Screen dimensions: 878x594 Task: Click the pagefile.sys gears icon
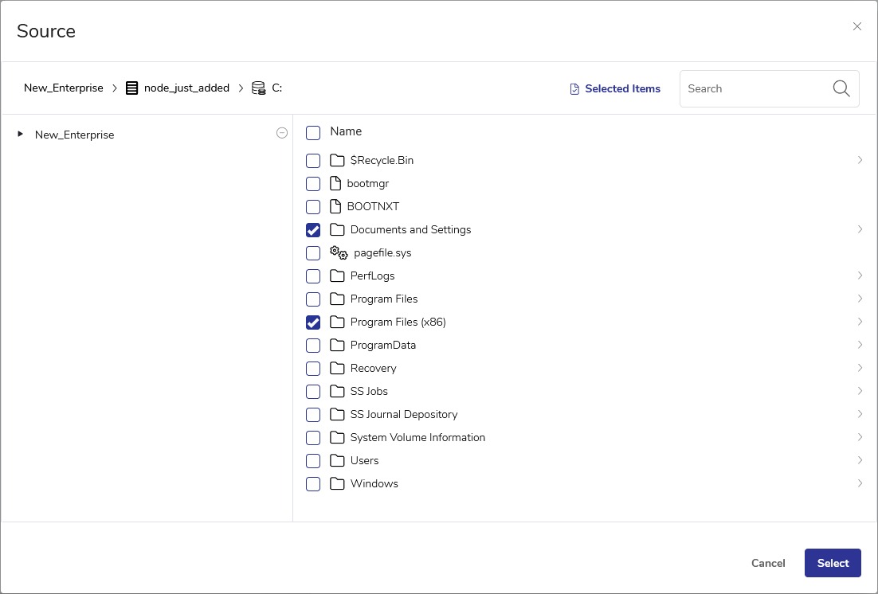tap(339, 253)
